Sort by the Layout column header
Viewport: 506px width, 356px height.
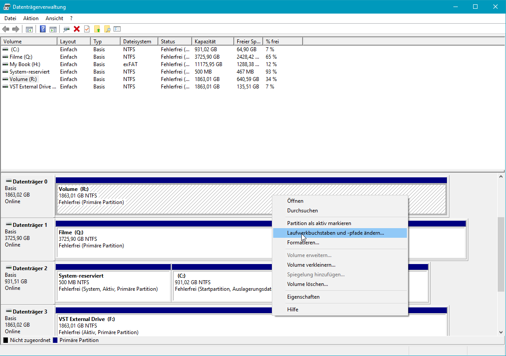[74, 42]
